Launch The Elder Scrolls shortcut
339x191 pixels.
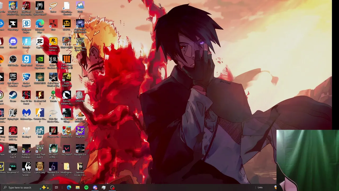click(x=26, y=169)
